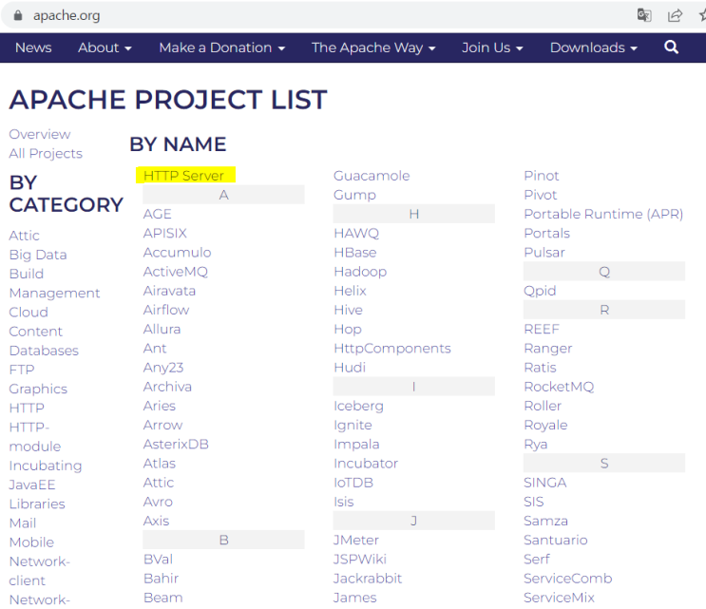Select the Big Data category link
706x609 pixels.
[x=38, y=255]
